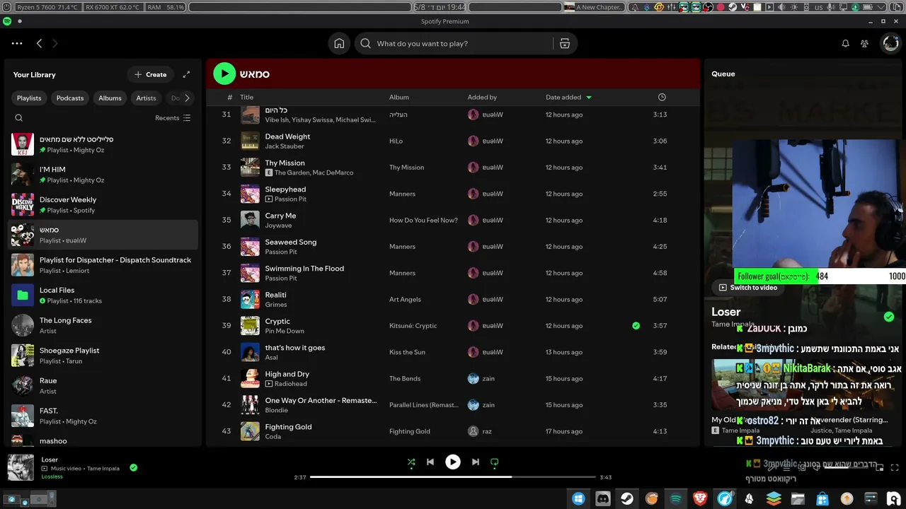Open the Steam icon in system tray

coord(733,7)
